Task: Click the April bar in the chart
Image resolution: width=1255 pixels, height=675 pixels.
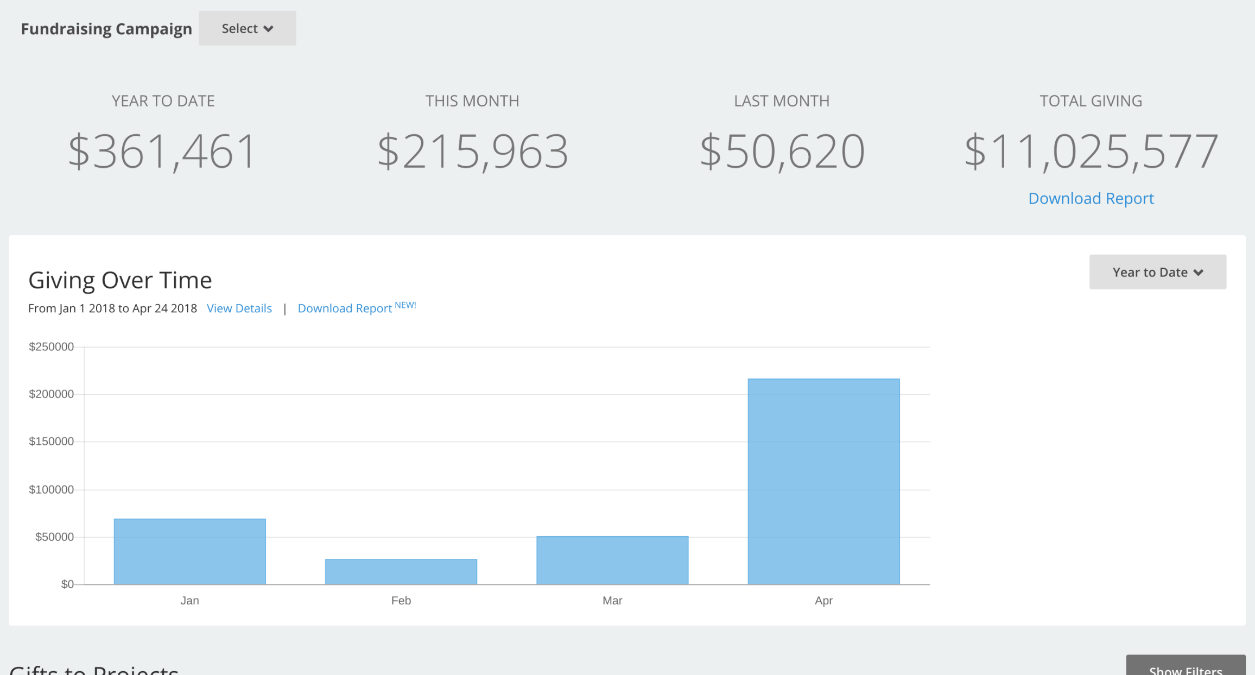Action: [x=823, y=481]
